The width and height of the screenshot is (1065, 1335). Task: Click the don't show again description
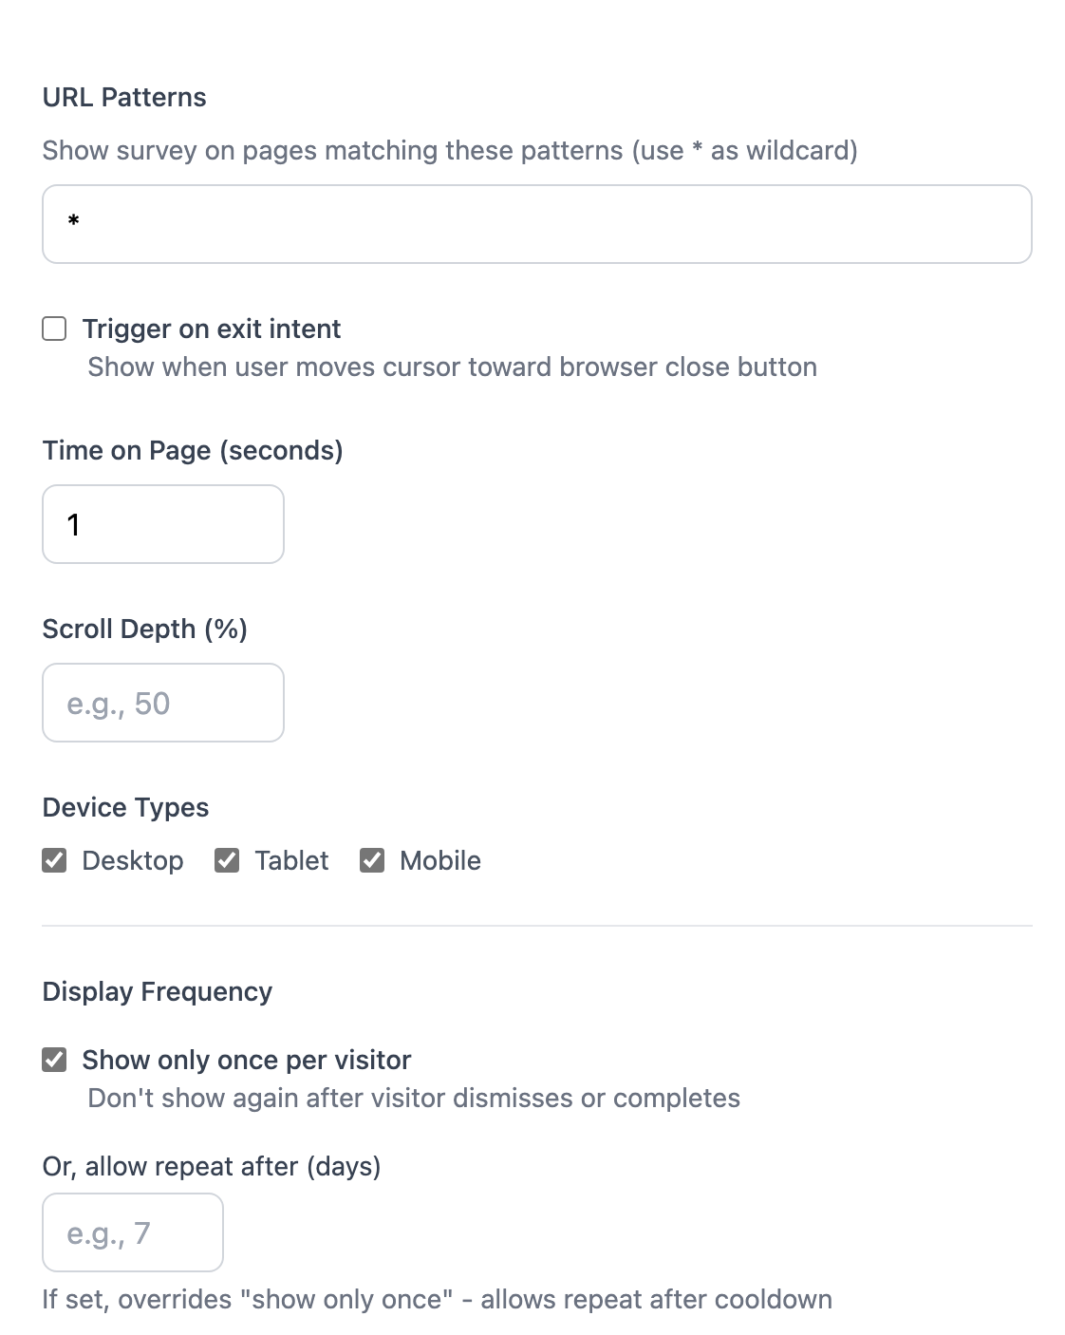pyautogui.click(x=413, y=1098)
